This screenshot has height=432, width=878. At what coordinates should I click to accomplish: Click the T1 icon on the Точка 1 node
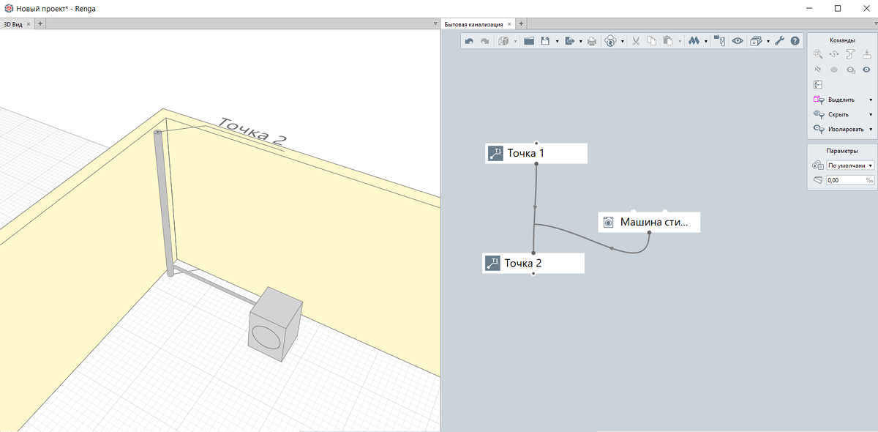point(495,153)
